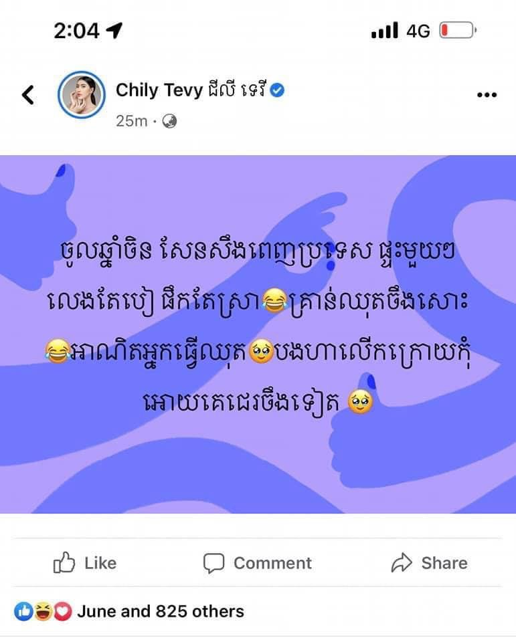Tap the red heart love reaction icon
The width and height of the screenshot is (516, 642).
62,612
